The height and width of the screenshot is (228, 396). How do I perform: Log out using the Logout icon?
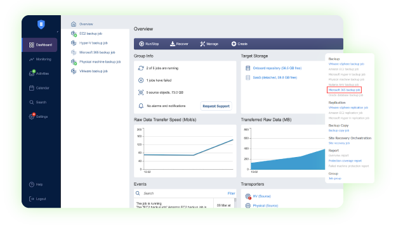tap(32, 199)
